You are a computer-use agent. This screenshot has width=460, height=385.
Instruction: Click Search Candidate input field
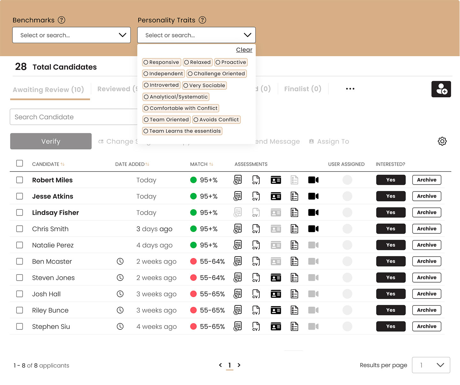click(74, 117)
